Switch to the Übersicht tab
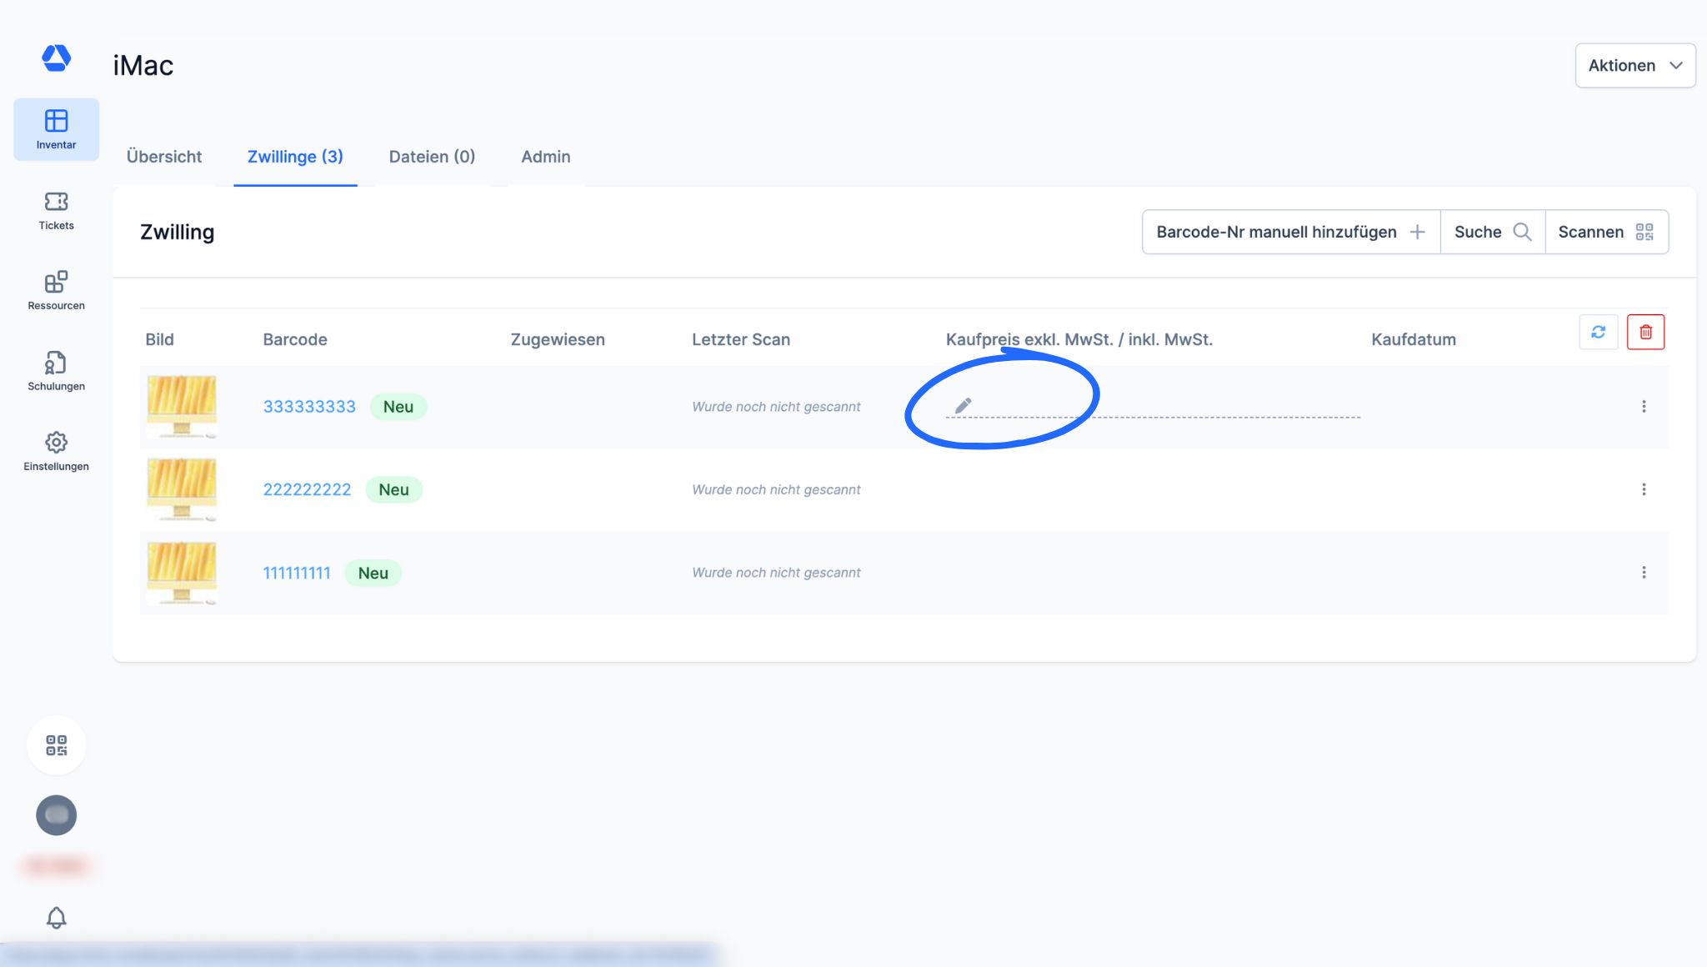This screenshot has height=967, width=1707. click(x=164, y=157)
